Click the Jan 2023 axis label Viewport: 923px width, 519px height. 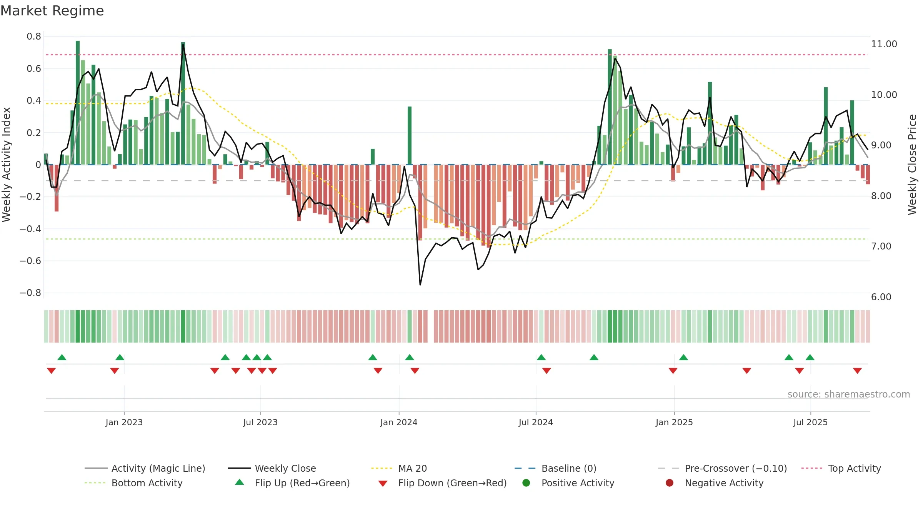pos(124,422)
